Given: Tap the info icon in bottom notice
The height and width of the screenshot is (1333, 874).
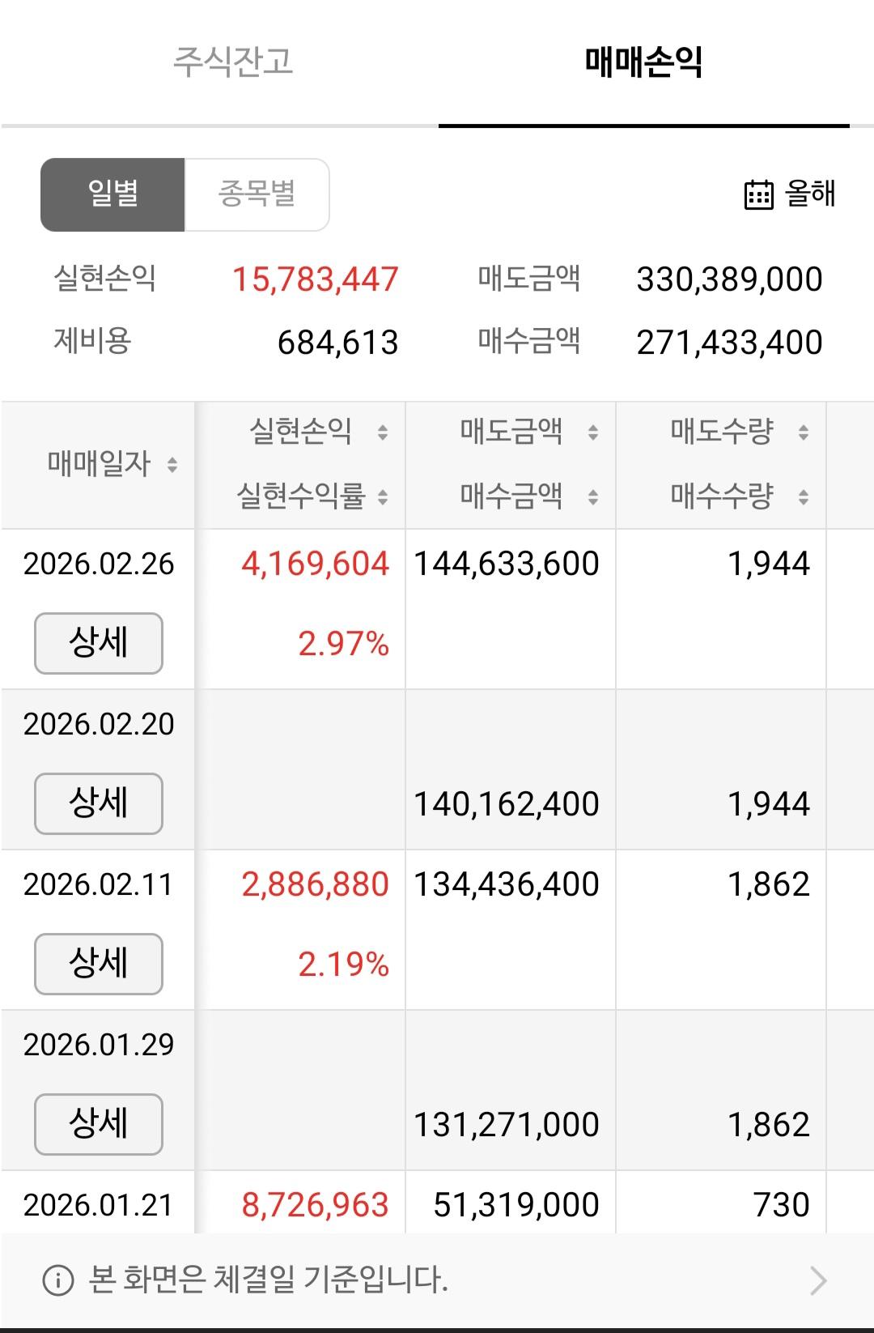Looking at the screenshot, I should click(x=57, y=1280).
